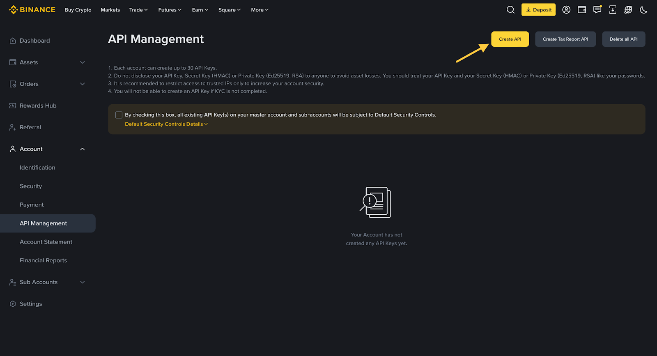Screen dimensions: 657x356
Task: Open the language globe icon
Action: [628, 10]
